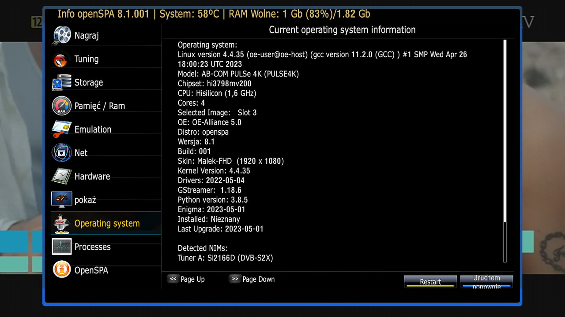
Task: Click the Detected NIMs: label
Action: [x=203, y=248]
